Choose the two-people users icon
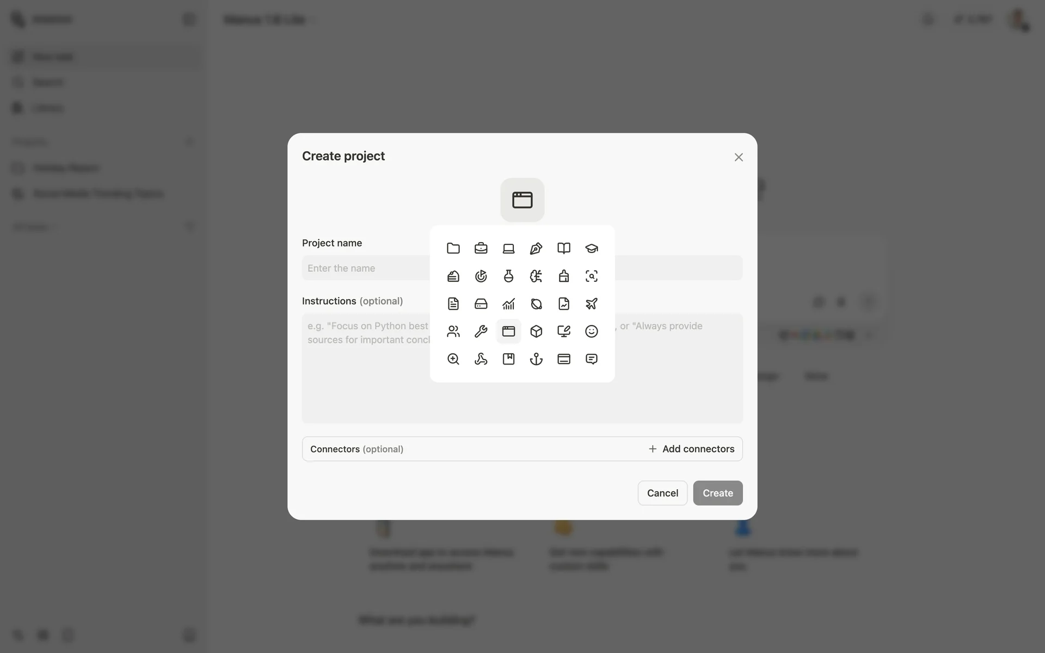1045x653 pixels. click(x=453, y=331)
